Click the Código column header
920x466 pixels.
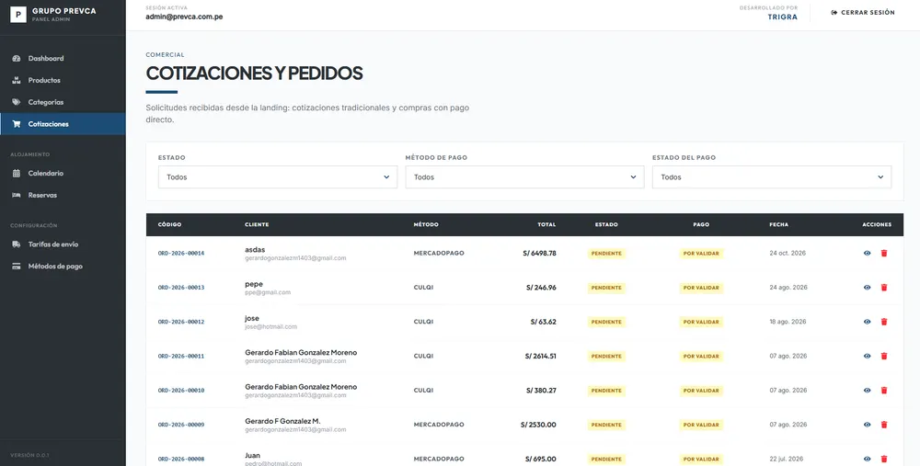pos(169,224)
